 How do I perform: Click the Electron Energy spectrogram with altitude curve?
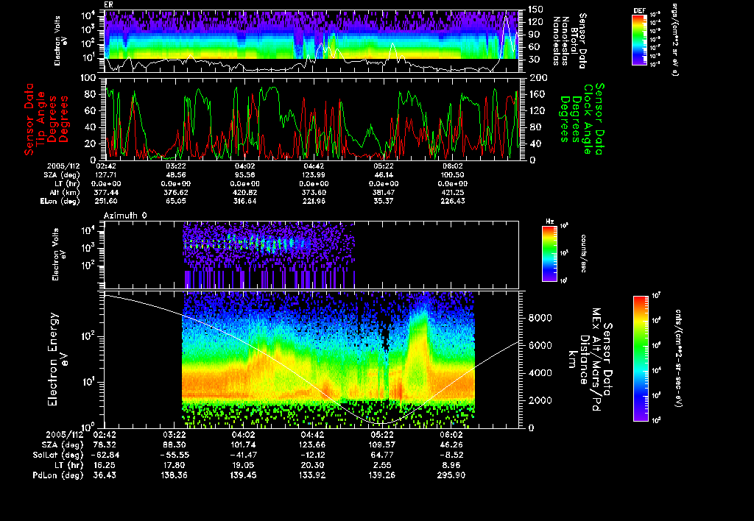[311, 359]
